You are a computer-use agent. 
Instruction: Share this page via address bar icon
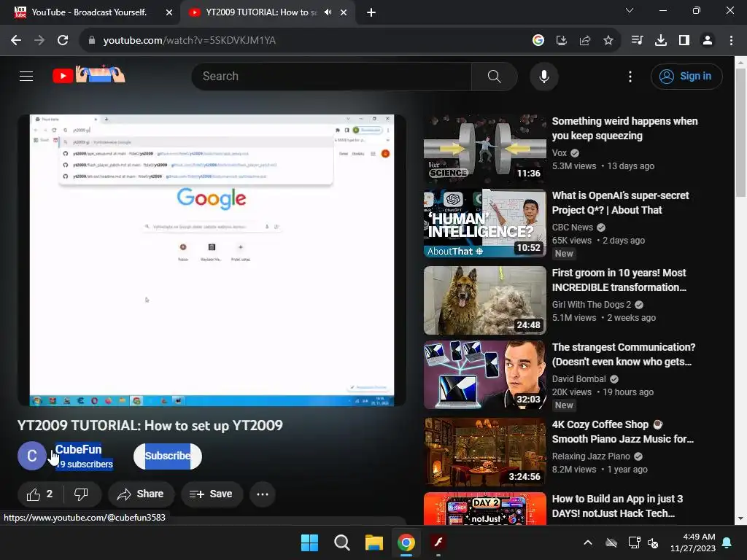[x=585, y=41]
